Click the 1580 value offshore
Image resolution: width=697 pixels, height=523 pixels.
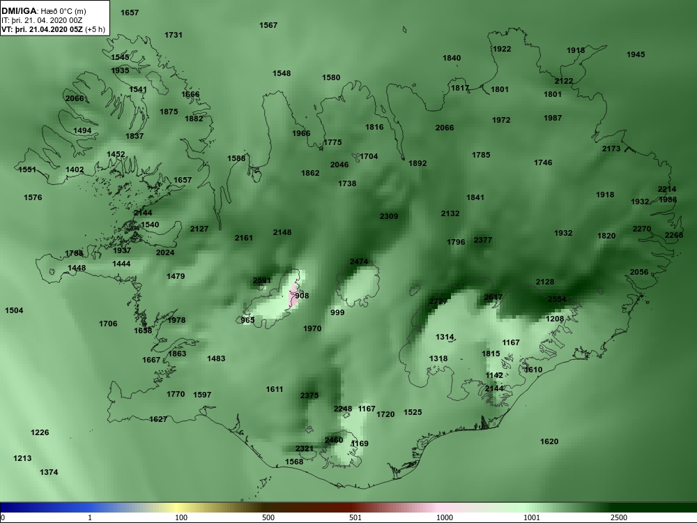pyautogui.click(x=331, y=77)
